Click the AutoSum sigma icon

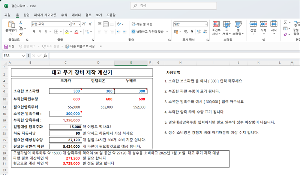(285, 22)
